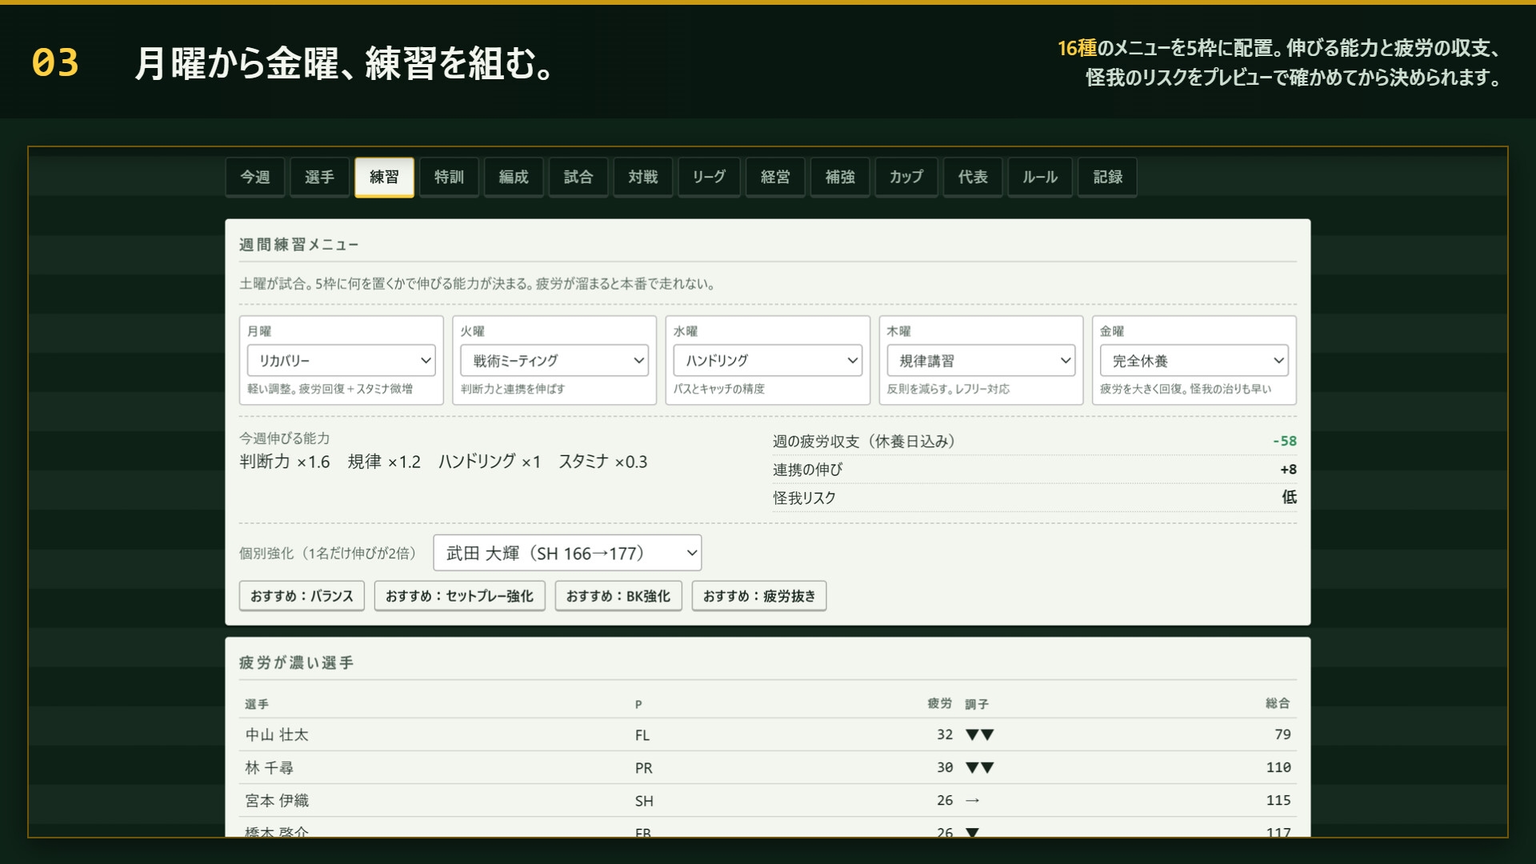The width and height of the screenshot is (1536, 864).
Task: Switch to the 対戦 tab
Action: pyautogui.click(x=643, y=177)
